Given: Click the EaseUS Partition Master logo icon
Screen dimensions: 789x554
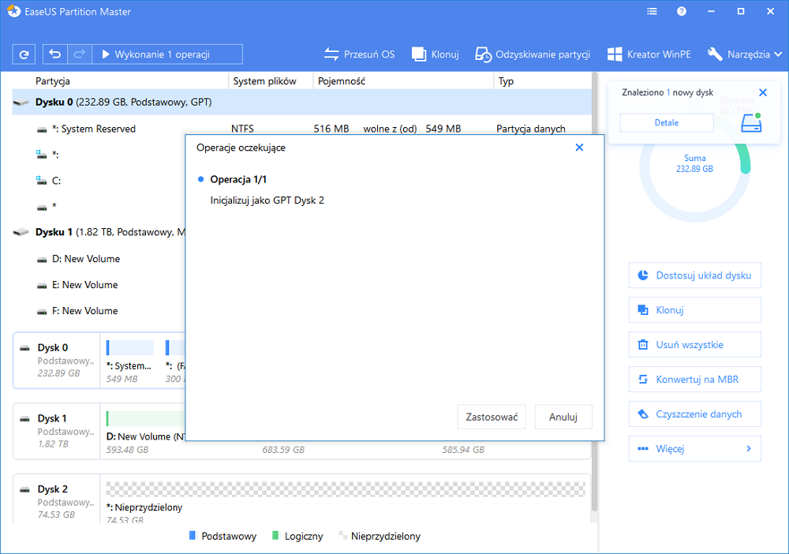Looking at the screenshot, I should click(13, 11).
